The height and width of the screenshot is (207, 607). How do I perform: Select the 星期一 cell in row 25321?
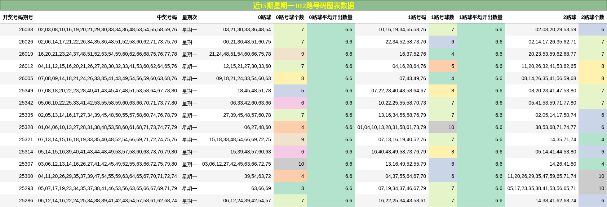(190, 139)
